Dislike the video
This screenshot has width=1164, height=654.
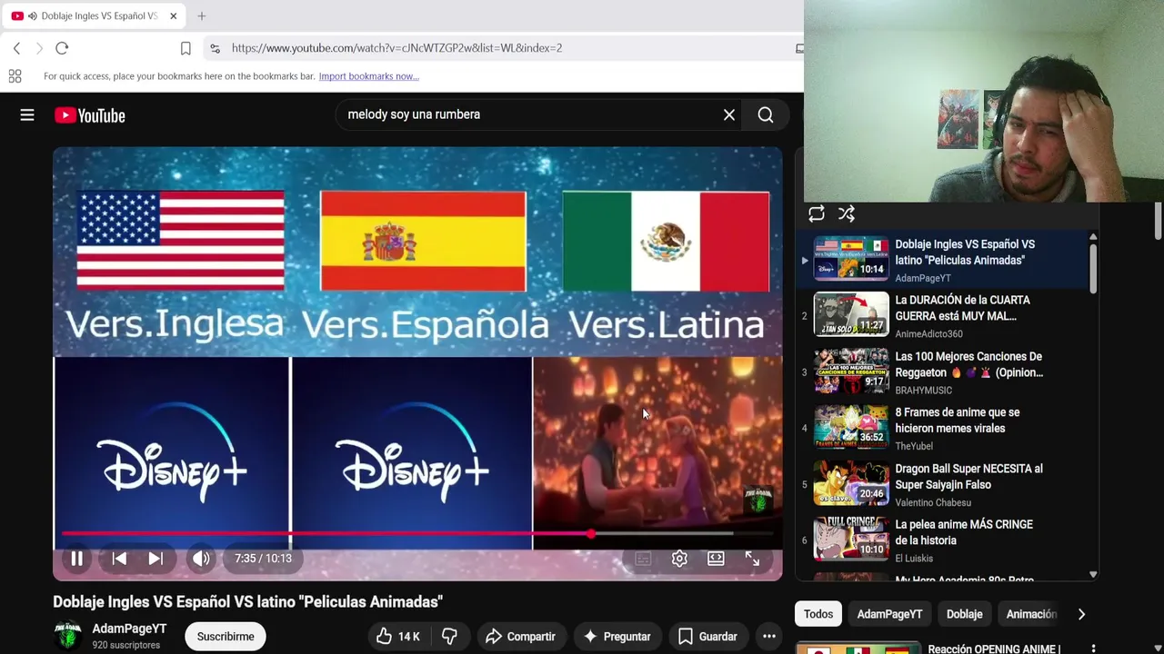click(x=449, y=637)
